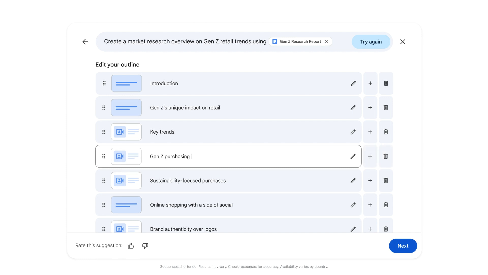Rate suggestion with thumbs up

pyautogui.click(x=131, y=246)
